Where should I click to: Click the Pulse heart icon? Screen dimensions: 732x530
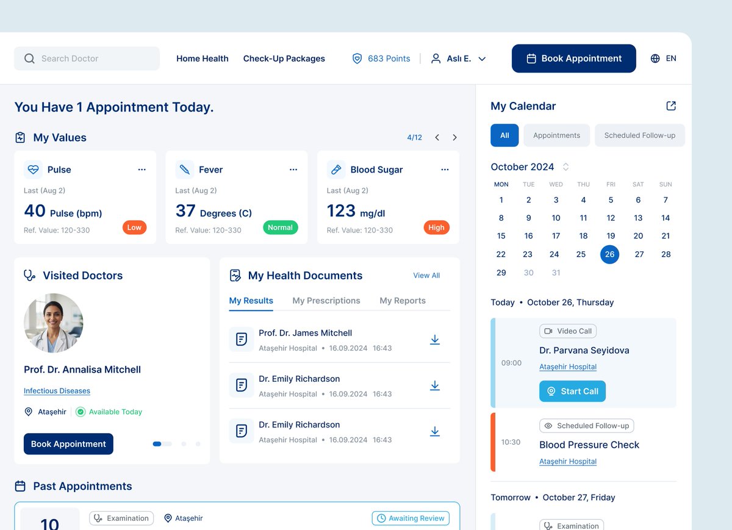pos(33,170)
